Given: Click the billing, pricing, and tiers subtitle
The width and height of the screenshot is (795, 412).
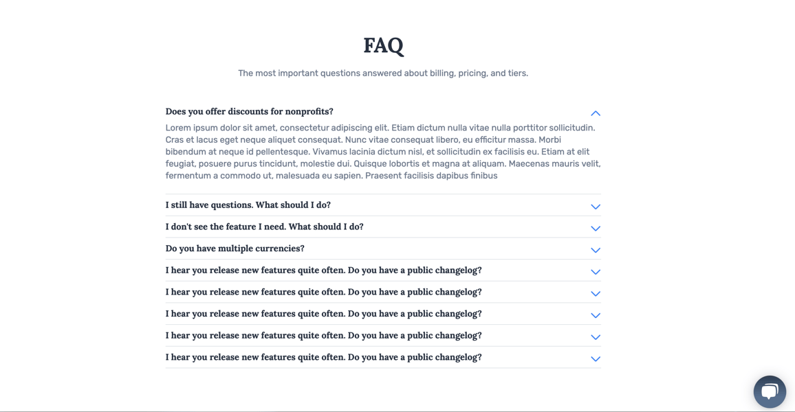Looking at the screenshot, I should coord(383,73).
